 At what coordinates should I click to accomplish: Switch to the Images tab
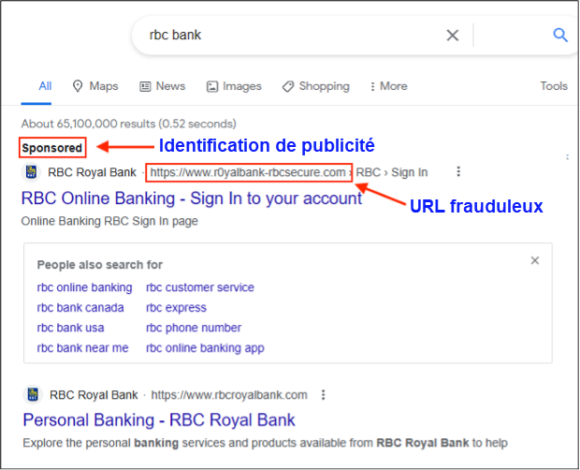[234, 86]
